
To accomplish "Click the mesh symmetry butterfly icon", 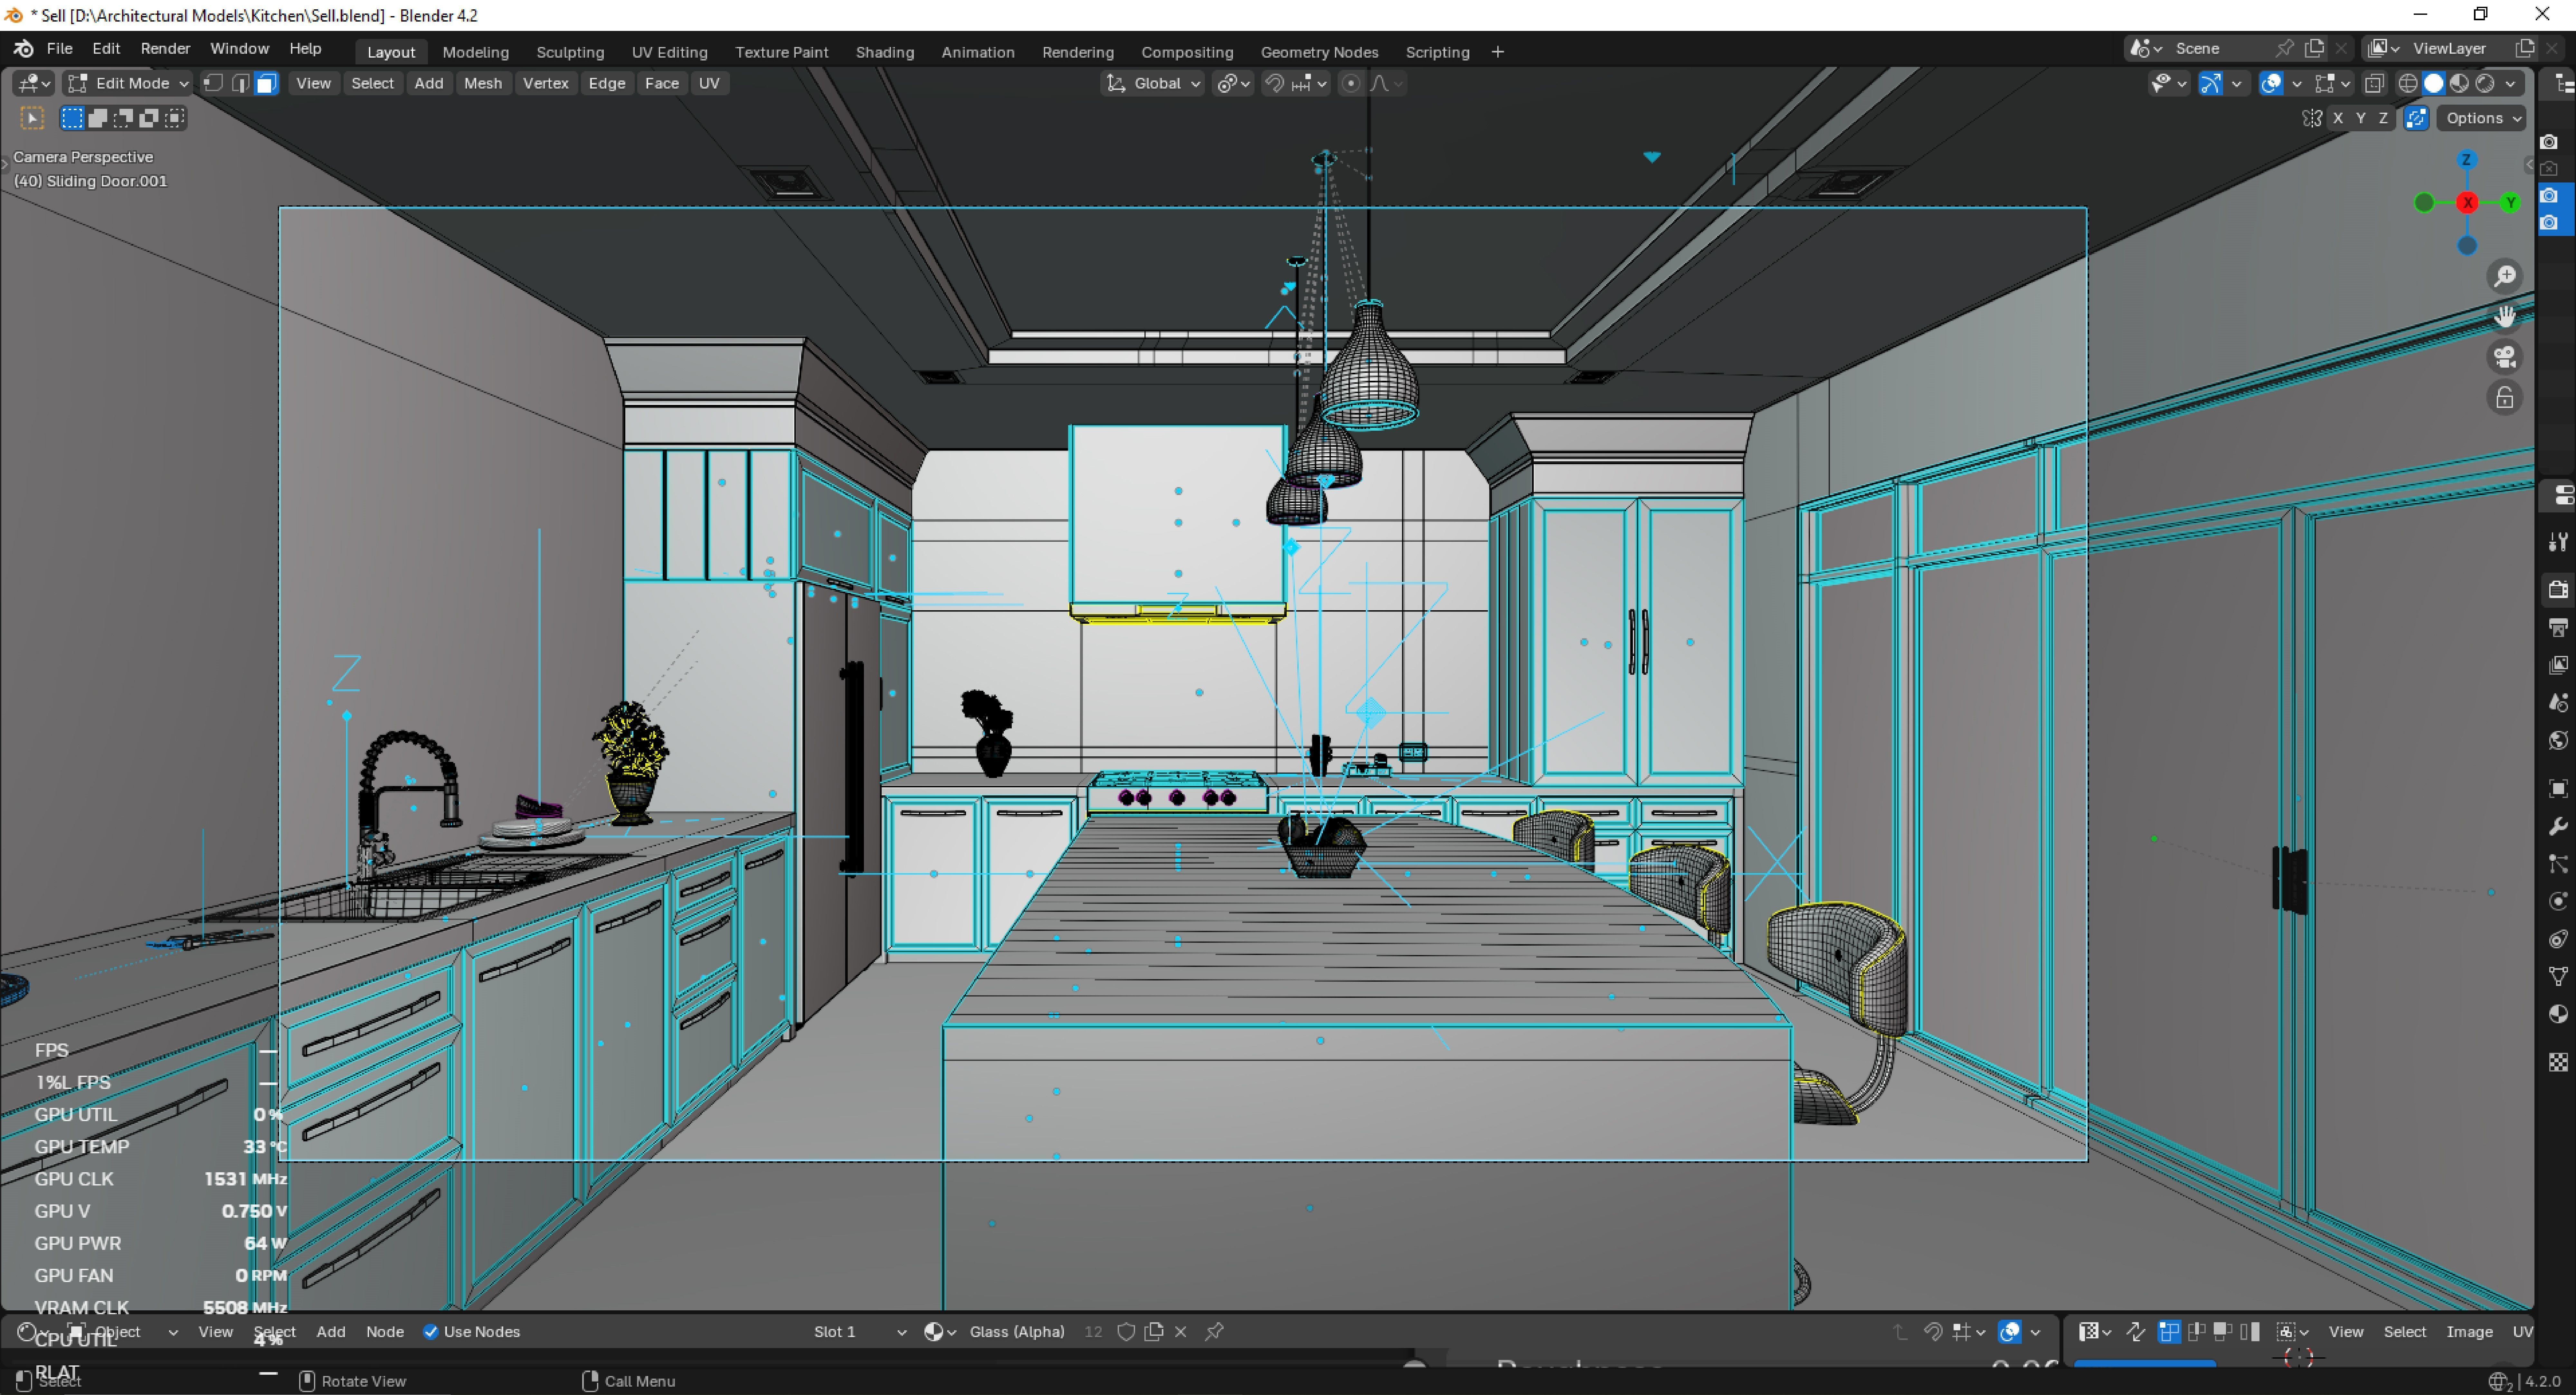I will coord(2312,118).
